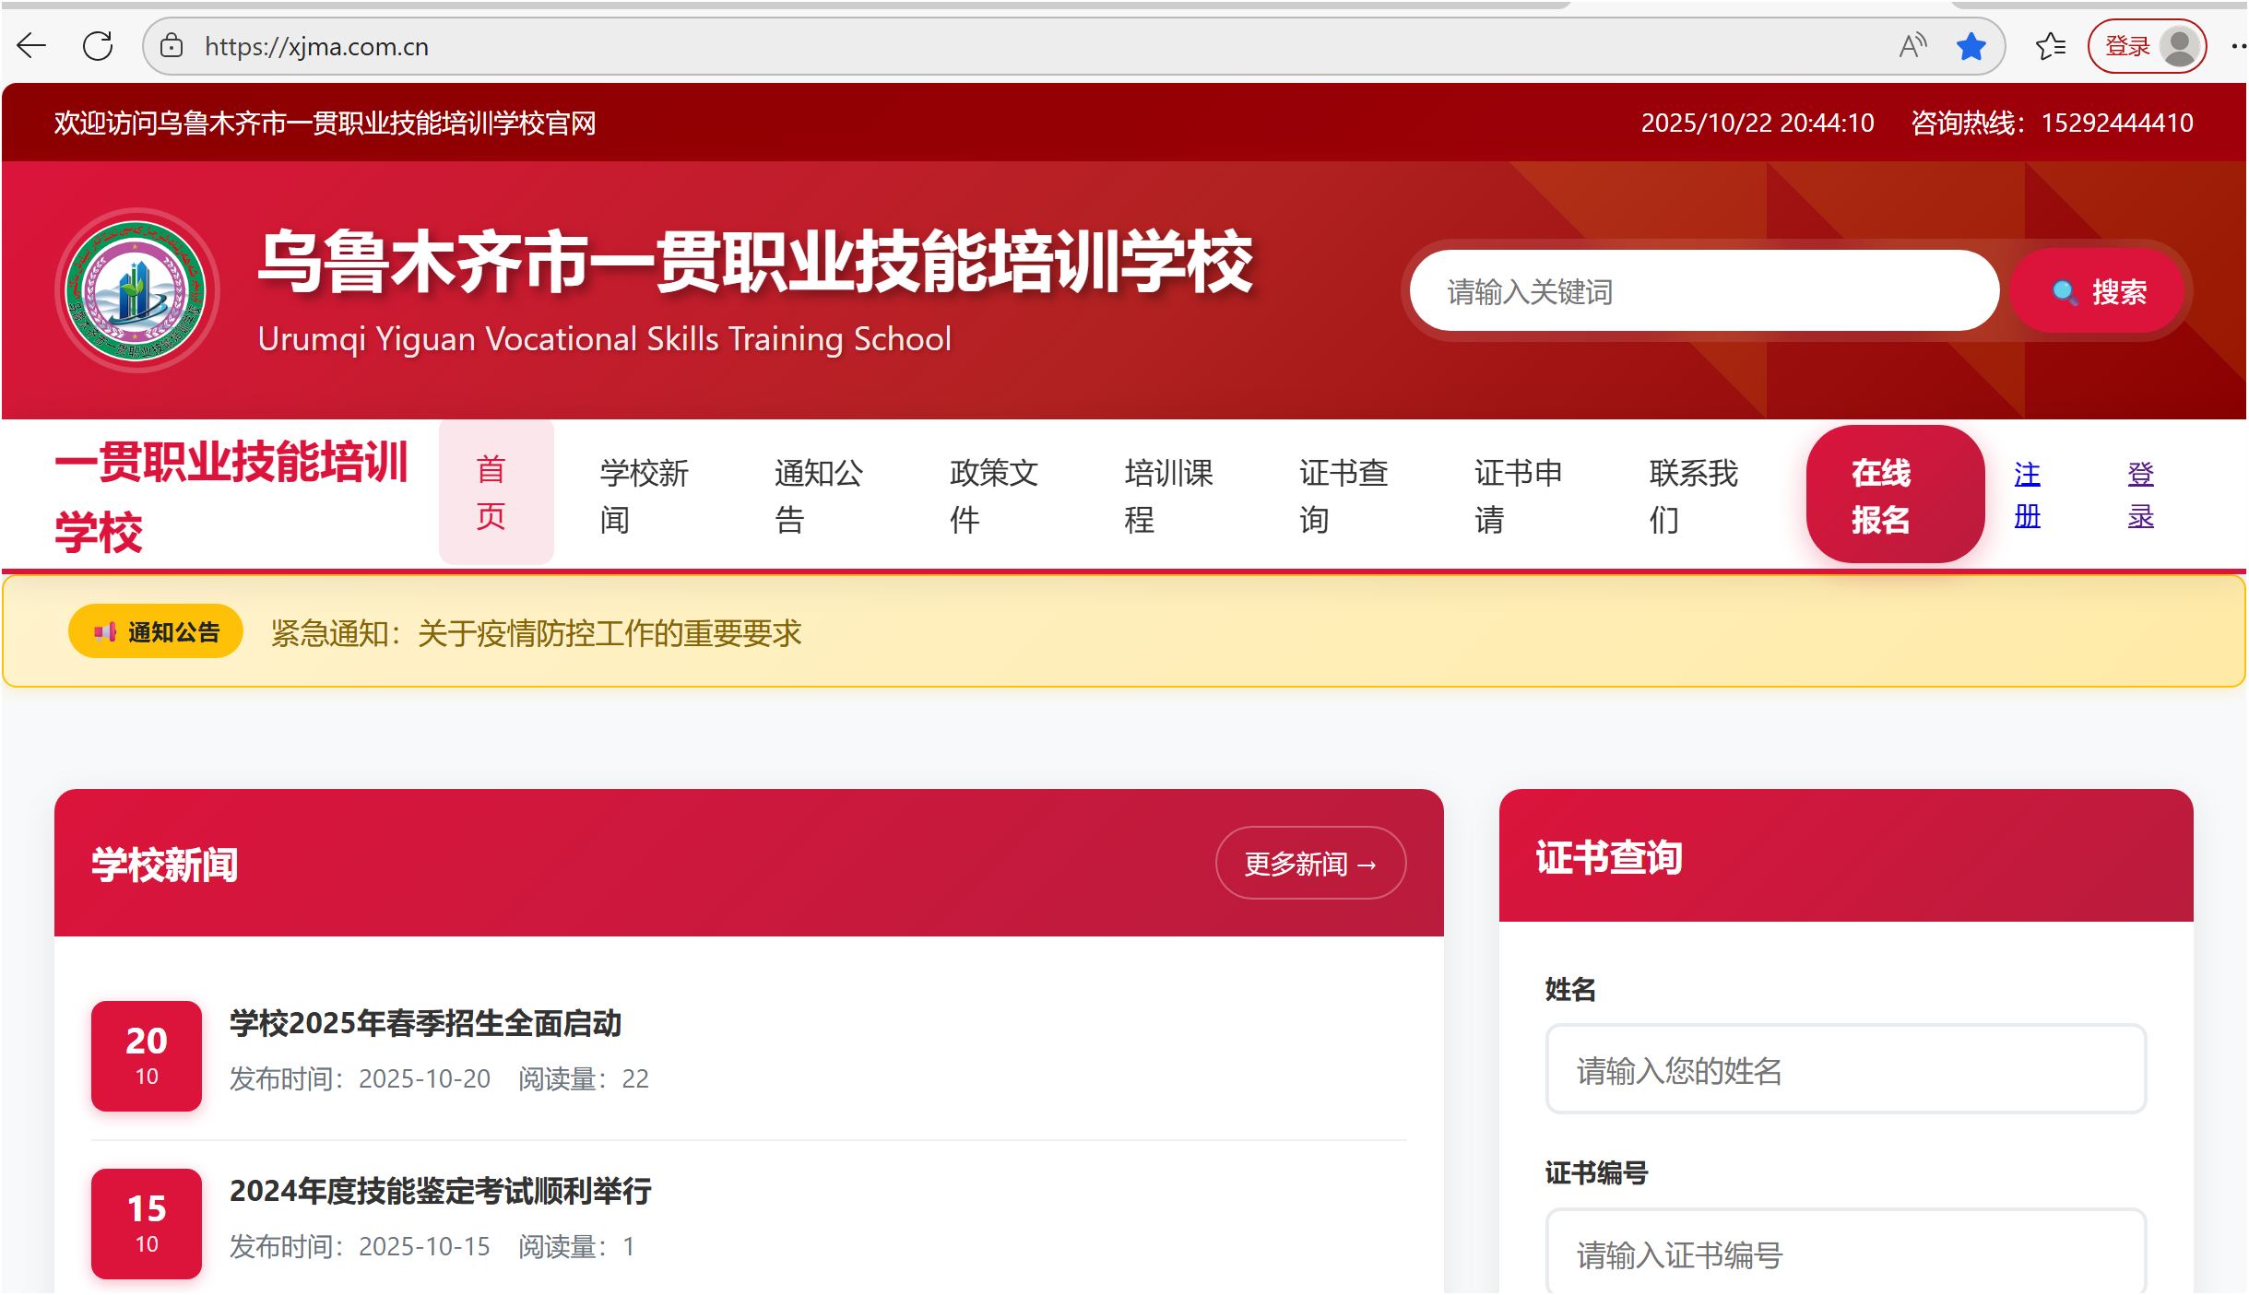This screenshot has height=1295, width=2249.
Task: Open the 学校新闻 navigation tab
Action: (644, 495)
